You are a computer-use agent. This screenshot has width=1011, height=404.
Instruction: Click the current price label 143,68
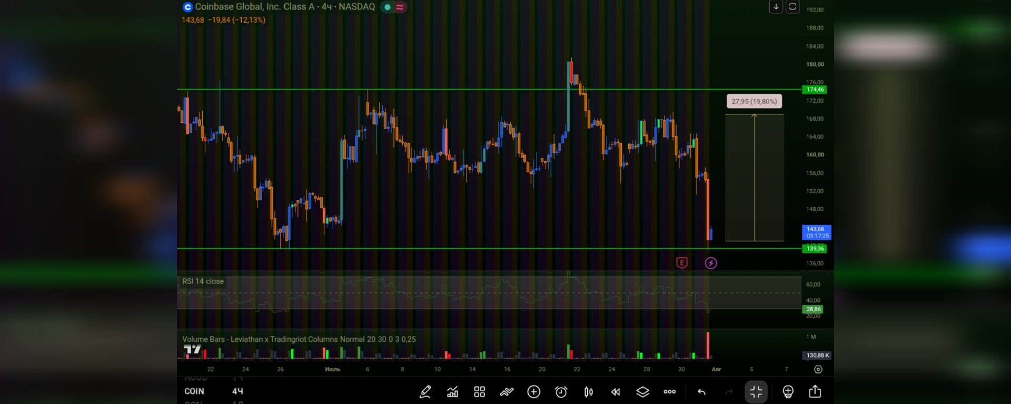[816, 232]
